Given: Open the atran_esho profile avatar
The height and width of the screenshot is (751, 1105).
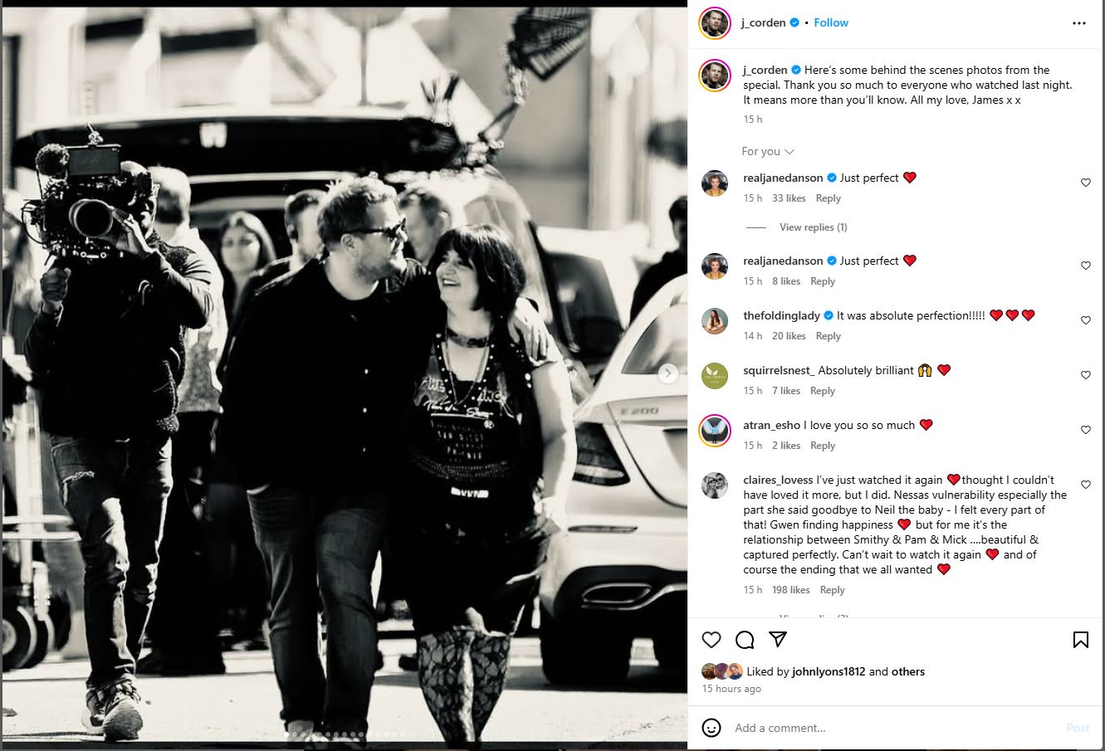Looking at the screenshot, I should click(x=714, y=430).
